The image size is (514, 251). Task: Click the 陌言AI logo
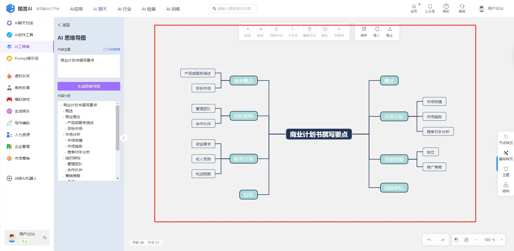(19, 9)
